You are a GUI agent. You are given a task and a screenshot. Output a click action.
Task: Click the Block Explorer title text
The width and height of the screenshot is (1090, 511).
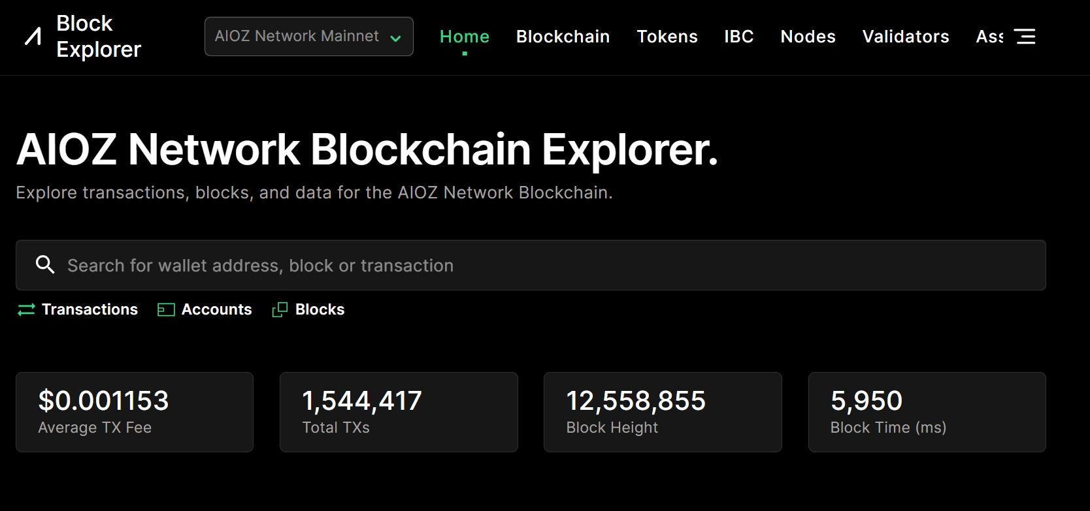[x=99, y=37]
